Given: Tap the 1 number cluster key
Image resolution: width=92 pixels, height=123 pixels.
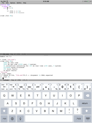Looking at the screenshot, I should (71, 87).
